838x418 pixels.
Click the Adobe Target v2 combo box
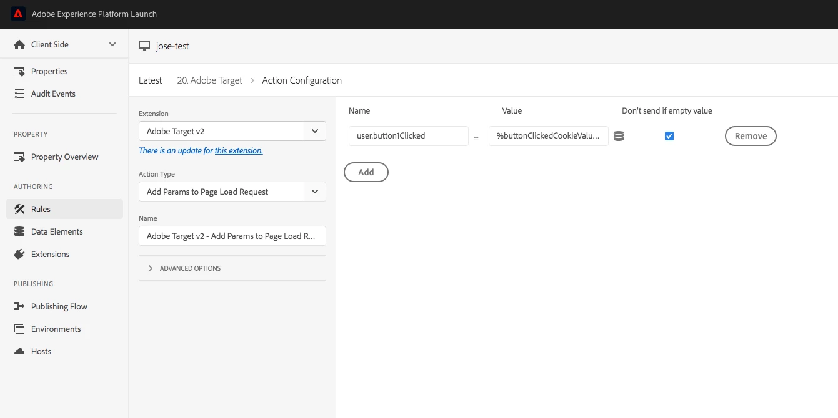tap(232, 131)
